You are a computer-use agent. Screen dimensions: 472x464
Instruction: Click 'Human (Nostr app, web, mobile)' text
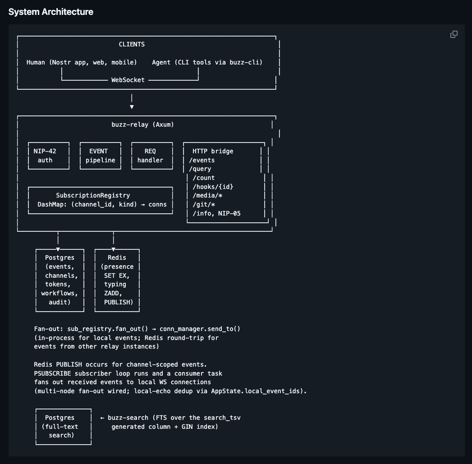click(x=82, y=62)
